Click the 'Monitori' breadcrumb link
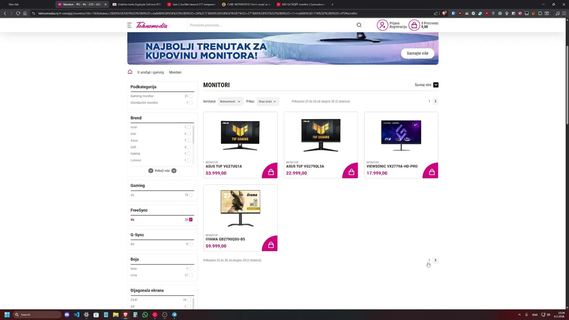Viewport: 569px width, 320px height. (175, 72)
